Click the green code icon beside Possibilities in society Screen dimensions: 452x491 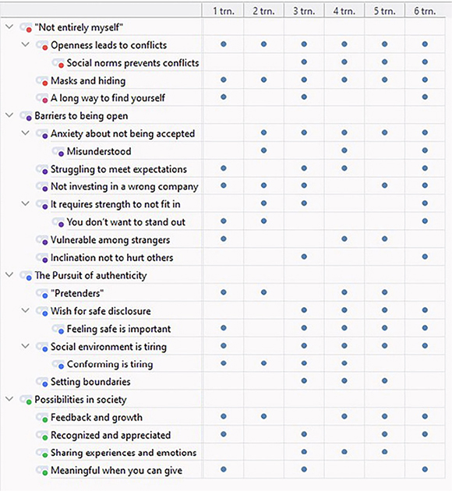click(26, 400)
